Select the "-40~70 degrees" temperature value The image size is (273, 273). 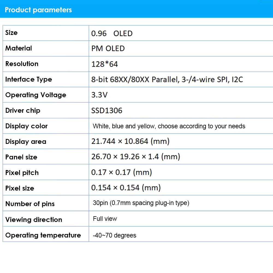(115, 235)
